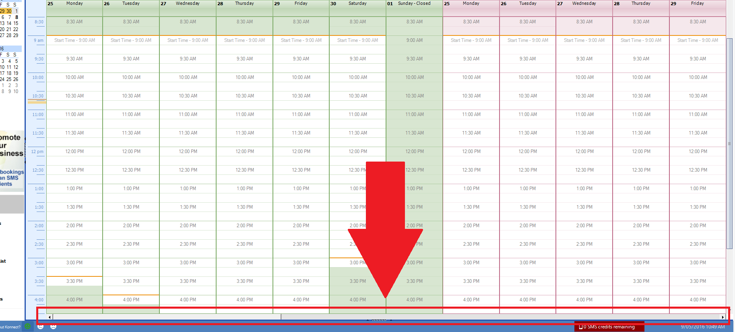Click the 9:00 AM start slot on green Friday

point(301,40)
